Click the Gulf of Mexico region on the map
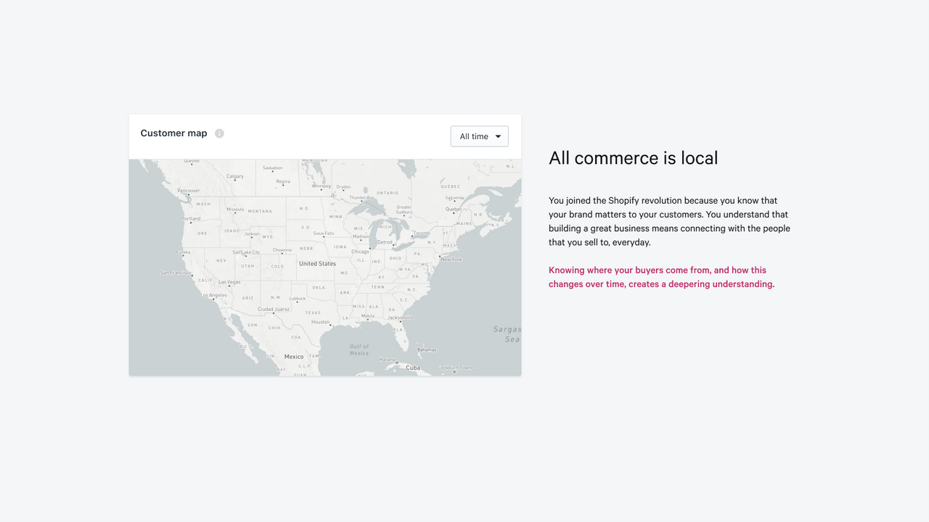This screenshot has width=929, height=522. 359,350
